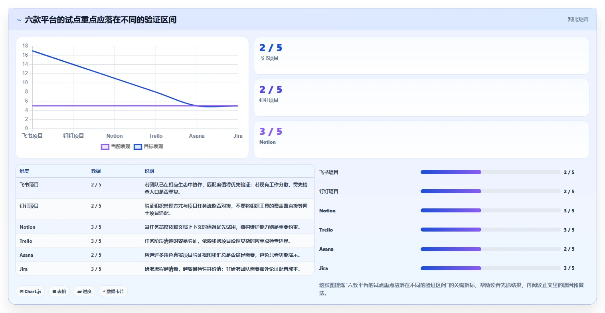This screenshot has width=605, height=313.
Task: Click the 数据卡片 tag chip
Action: point(113,291)
